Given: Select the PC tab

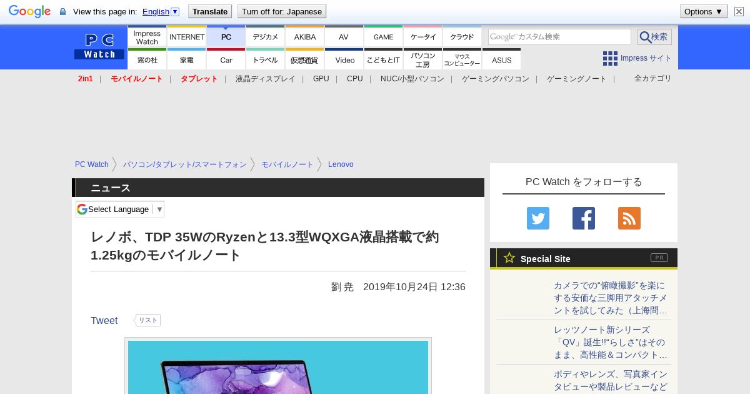Looking at the screenshot, I should coord(226,37).
